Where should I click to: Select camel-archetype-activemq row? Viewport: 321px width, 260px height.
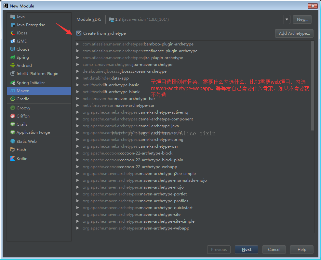tap(193, 112)
